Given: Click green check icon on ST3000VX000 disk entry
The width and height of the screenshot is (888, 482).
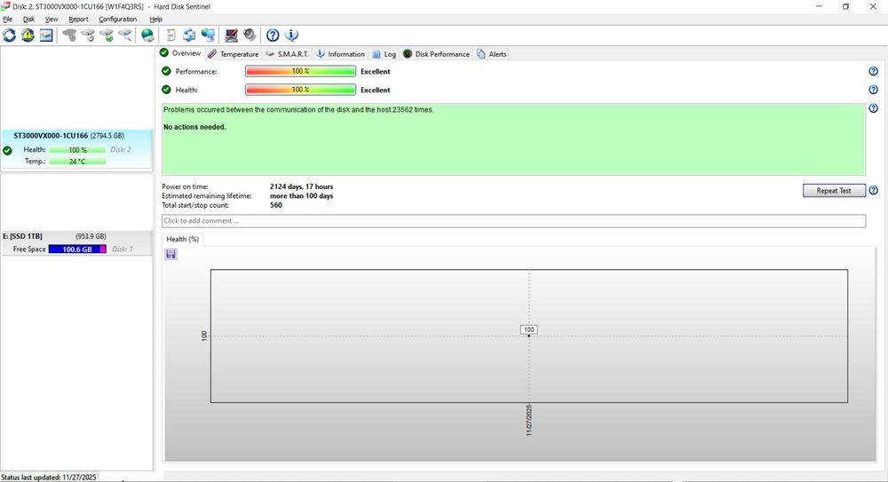Looking at the screenshot, I should pyautogui.click(x=7, y=151).
